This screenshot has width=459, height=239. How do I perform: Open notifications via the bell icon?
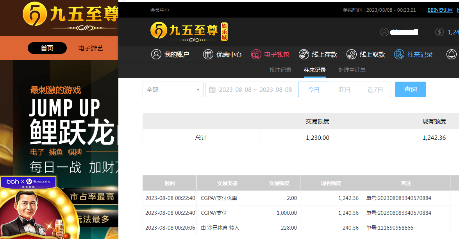[x=452, y=54]
